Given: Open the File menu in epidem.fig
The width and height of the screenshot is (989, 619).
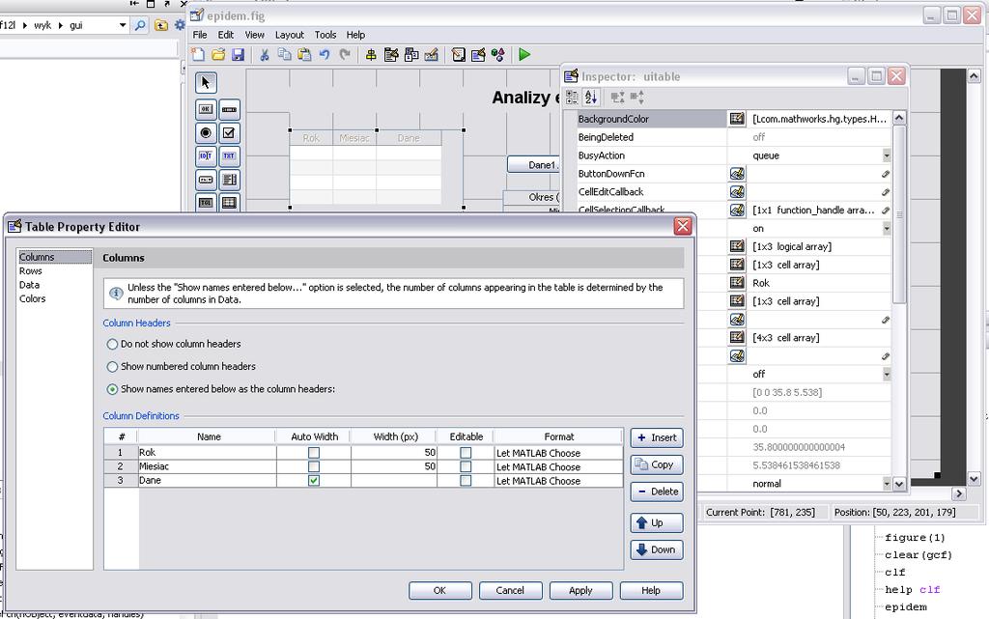Looking at the screenshot, I should point(199,35).
